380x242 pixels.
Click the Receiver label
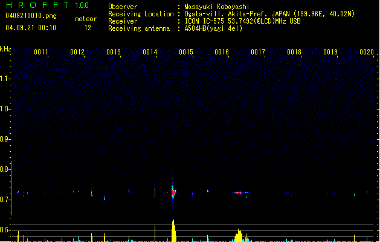[x=123, y=21]
